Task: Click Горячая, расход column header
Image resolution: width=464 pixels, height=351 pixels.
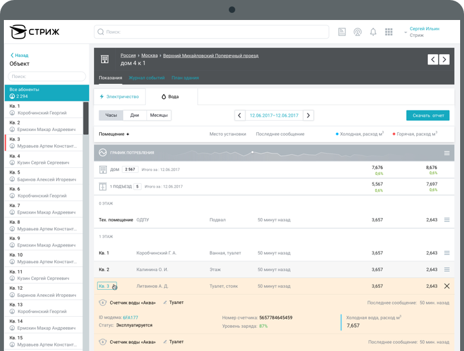Action: click(415, 134)
